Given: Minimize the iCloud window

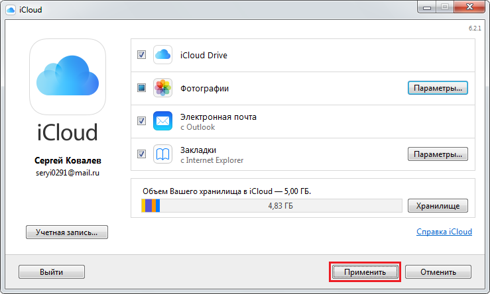Looking at the screenshot, I should pyautogui.click(x=427, y=7).
